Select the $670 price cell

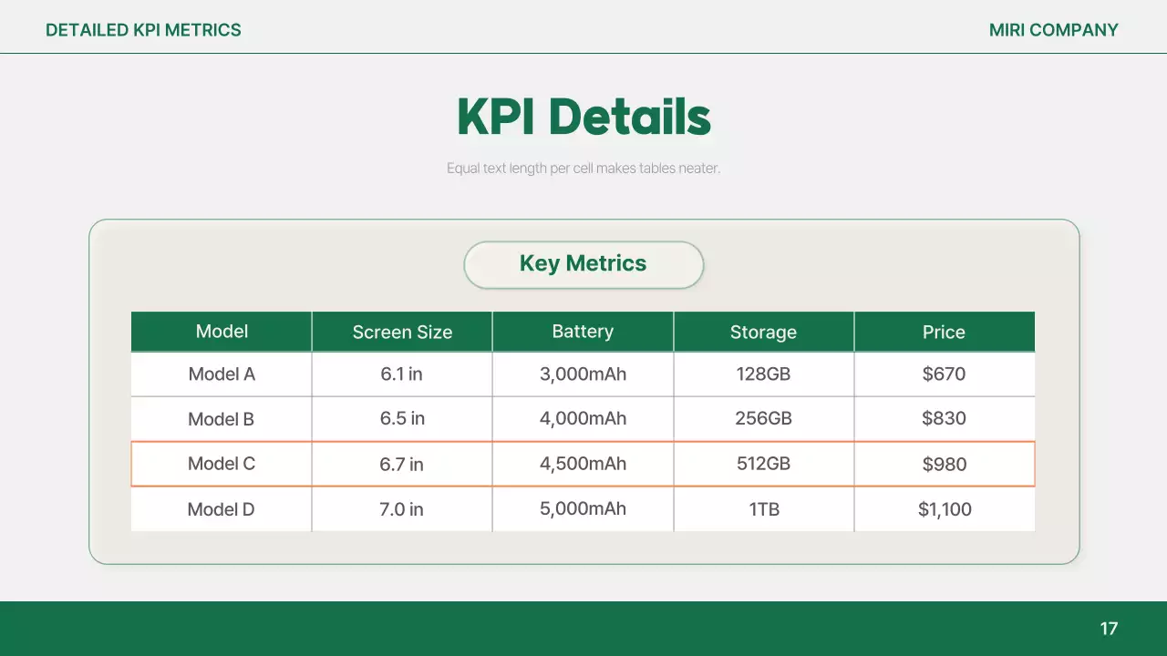click(x=944, y=374)
